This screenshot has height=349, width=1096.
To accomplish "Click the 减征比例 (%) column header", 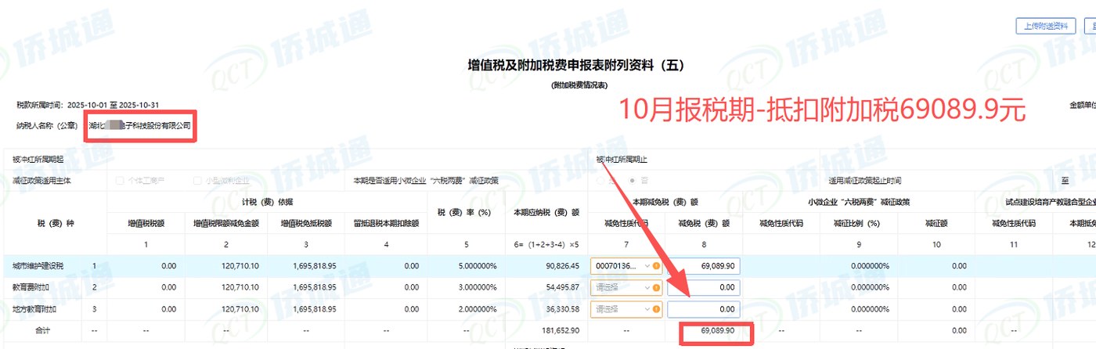I will [x=858, y=223].
